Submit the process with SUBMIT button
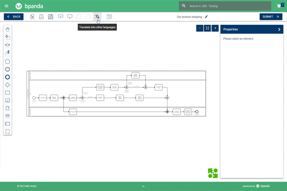The width and height of the screenshot is (287, 191). (x=271, y=17)
